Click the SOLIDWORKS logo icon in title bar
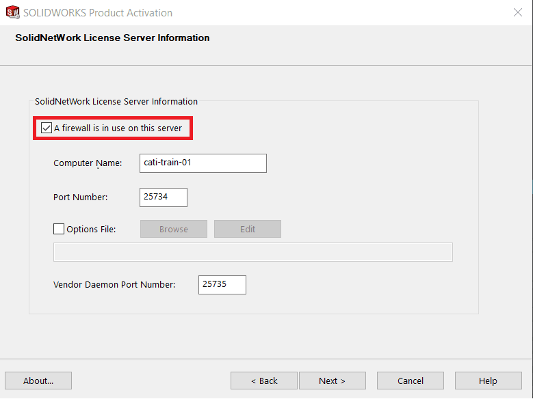Image resolution: width=533 pixels, height=399 pixels. 13,12
